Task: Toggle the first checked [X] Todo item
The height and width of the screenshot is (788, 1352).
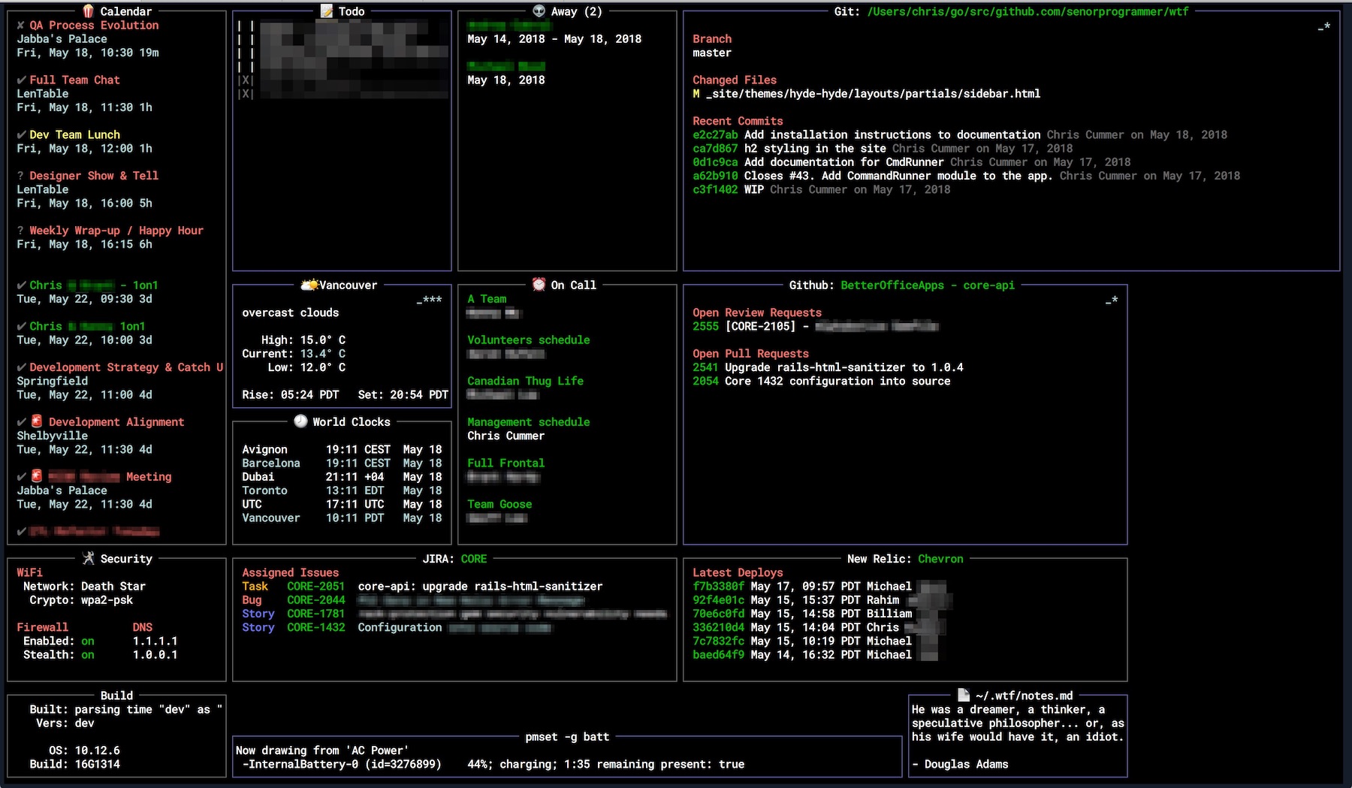Action: click(x=245, y=80)
